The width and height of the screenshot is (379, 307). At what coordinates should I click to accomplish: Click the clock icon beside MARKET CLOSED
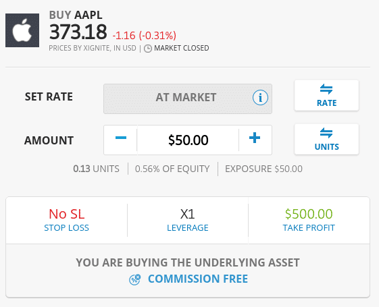(148, 49)
